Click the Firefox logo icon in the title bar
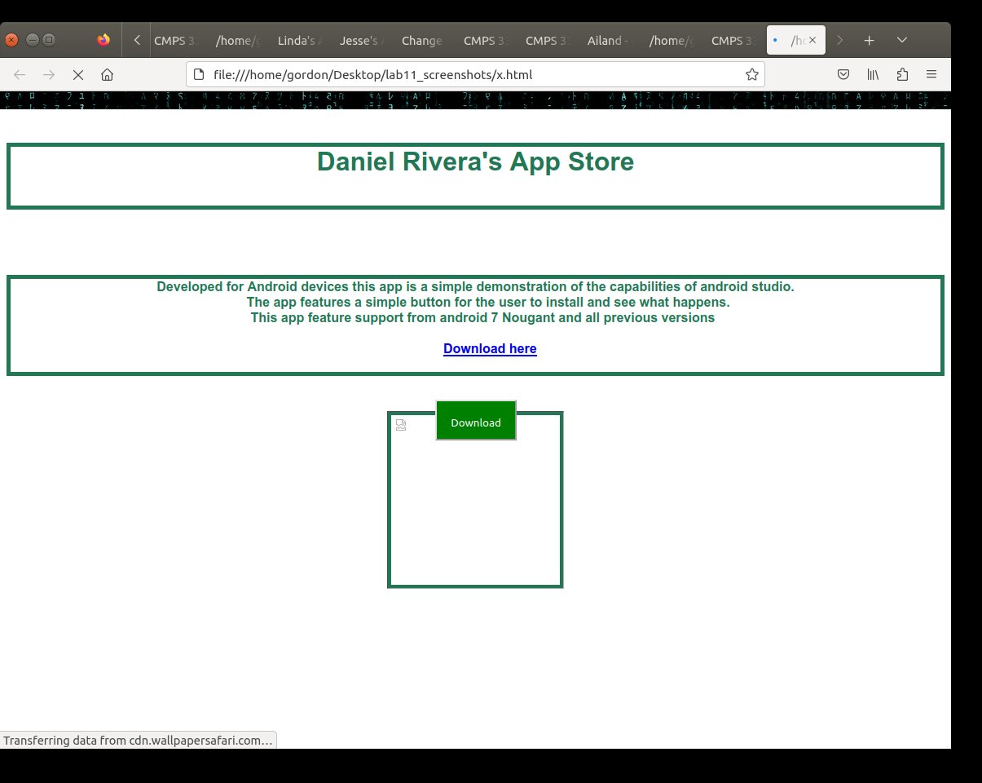Image resolution: width=982 pixels, height=783 pixels. 103,40
